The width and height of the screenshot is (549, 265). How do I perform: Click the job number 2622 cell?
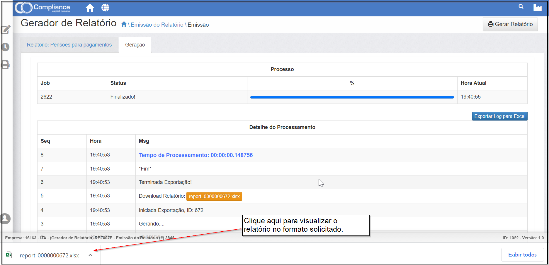[72, 97]
